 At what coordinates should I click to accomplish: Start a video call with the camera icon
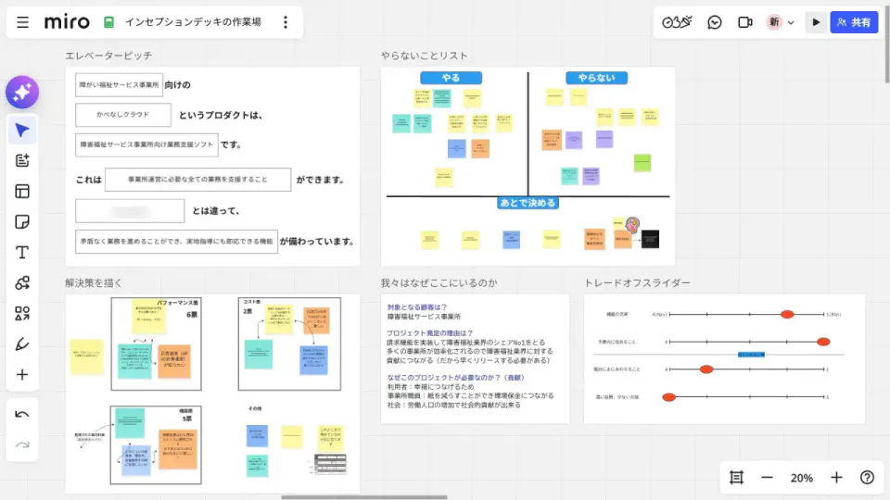click(745, 22)
